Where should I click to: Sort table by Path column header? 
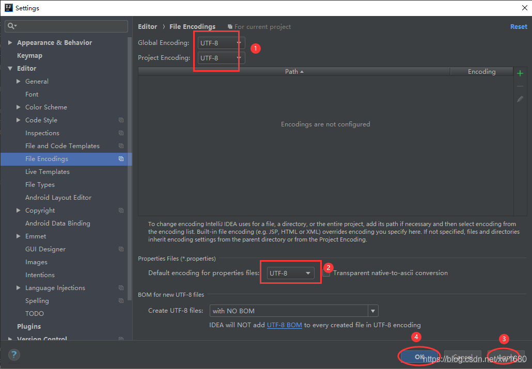point(294,72)
